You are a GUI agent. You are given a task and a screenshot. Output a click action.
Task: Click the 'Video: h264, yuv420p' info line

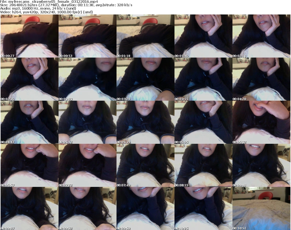coord(46,12)
